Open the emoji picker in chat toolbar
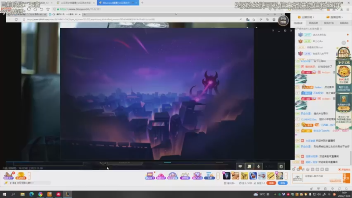 (294, 169)
